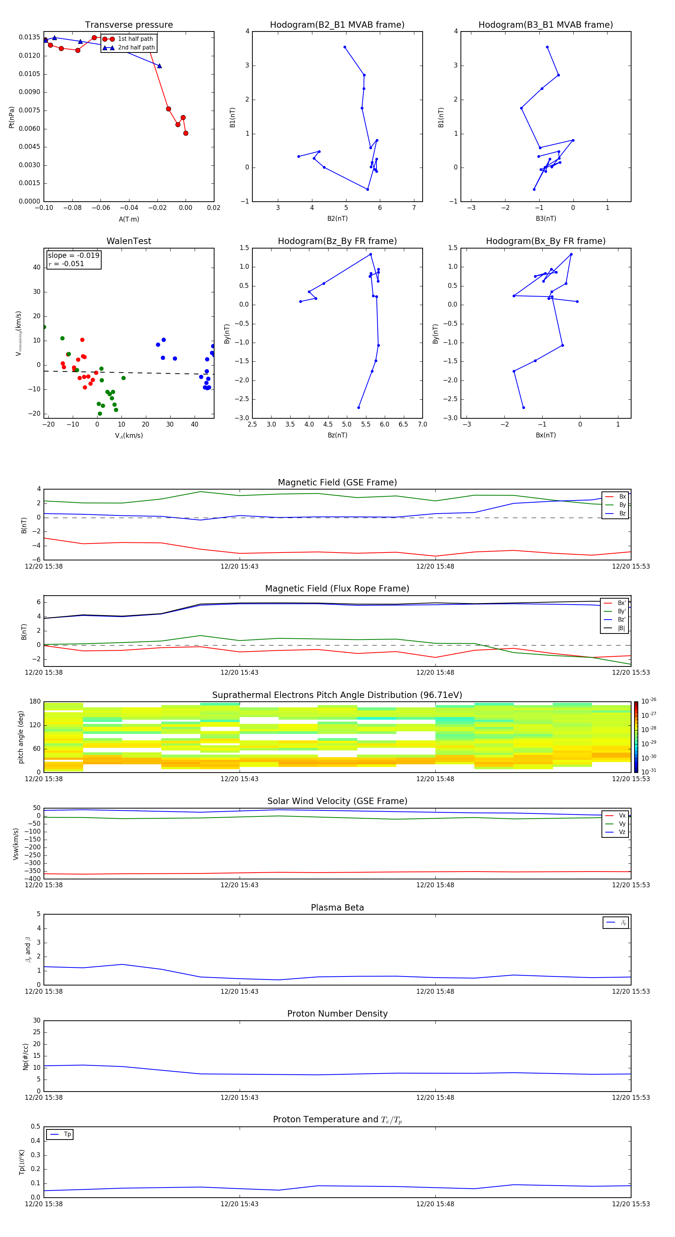Click the "Transverse pressure" plot title
675x1237 pixels.
coord(129,25)
